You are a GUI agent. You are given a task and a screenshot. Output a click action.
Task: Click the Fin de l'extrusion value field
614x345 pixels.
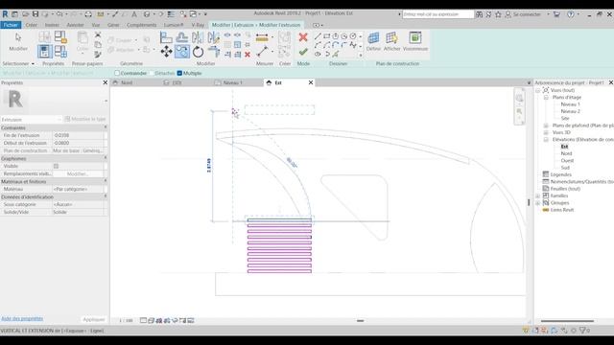click(78, 135)
